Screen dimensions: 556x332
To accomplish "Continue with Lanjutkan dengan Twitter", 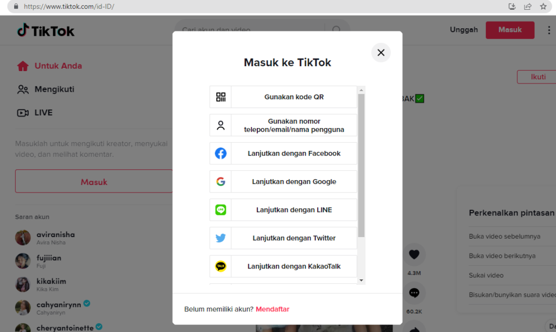I will [283, 238].
